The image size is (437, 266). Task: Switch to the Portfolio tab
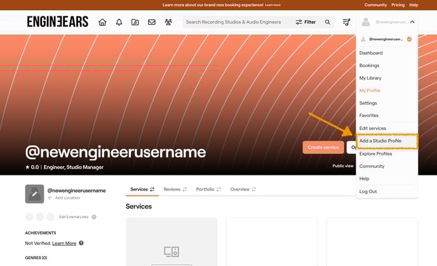click(205, 189)
